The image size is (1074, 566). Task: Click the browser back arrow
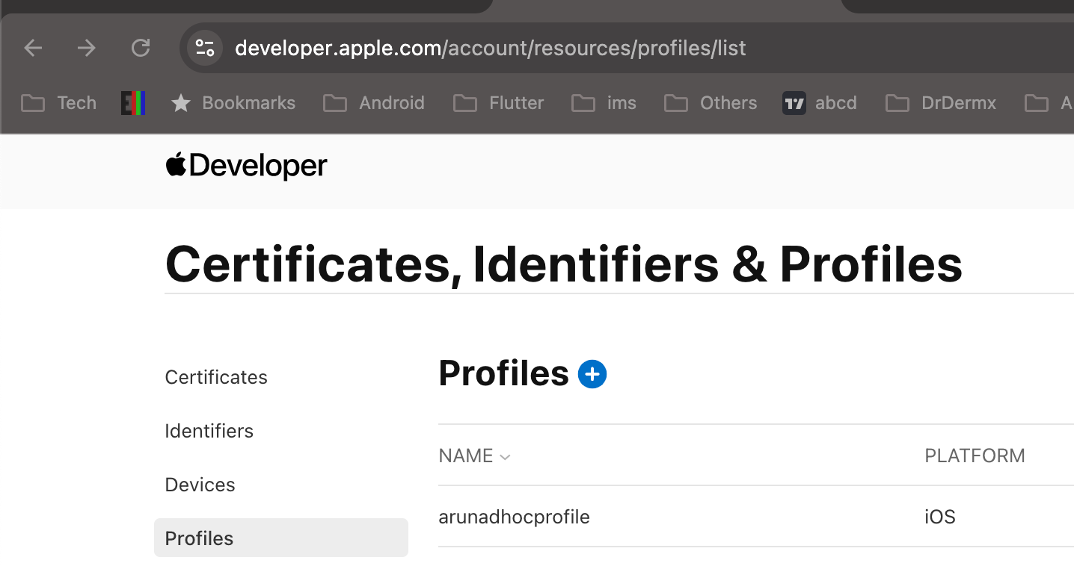tap(33, 49)
